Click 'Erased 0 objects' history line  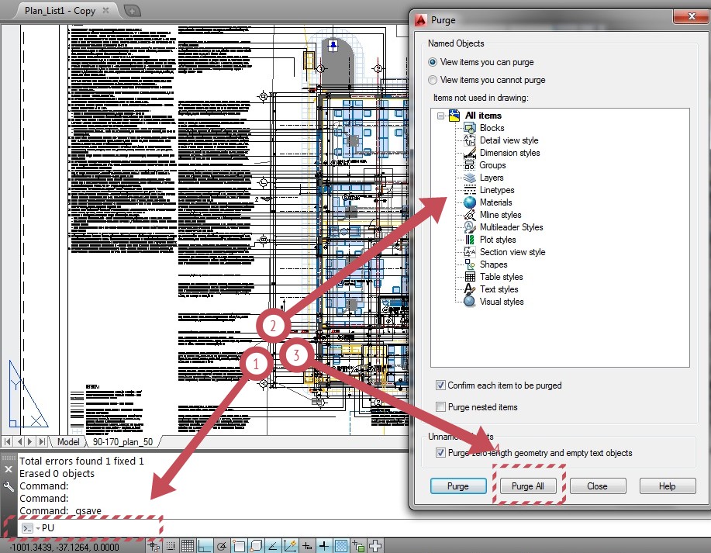[57, 474]
